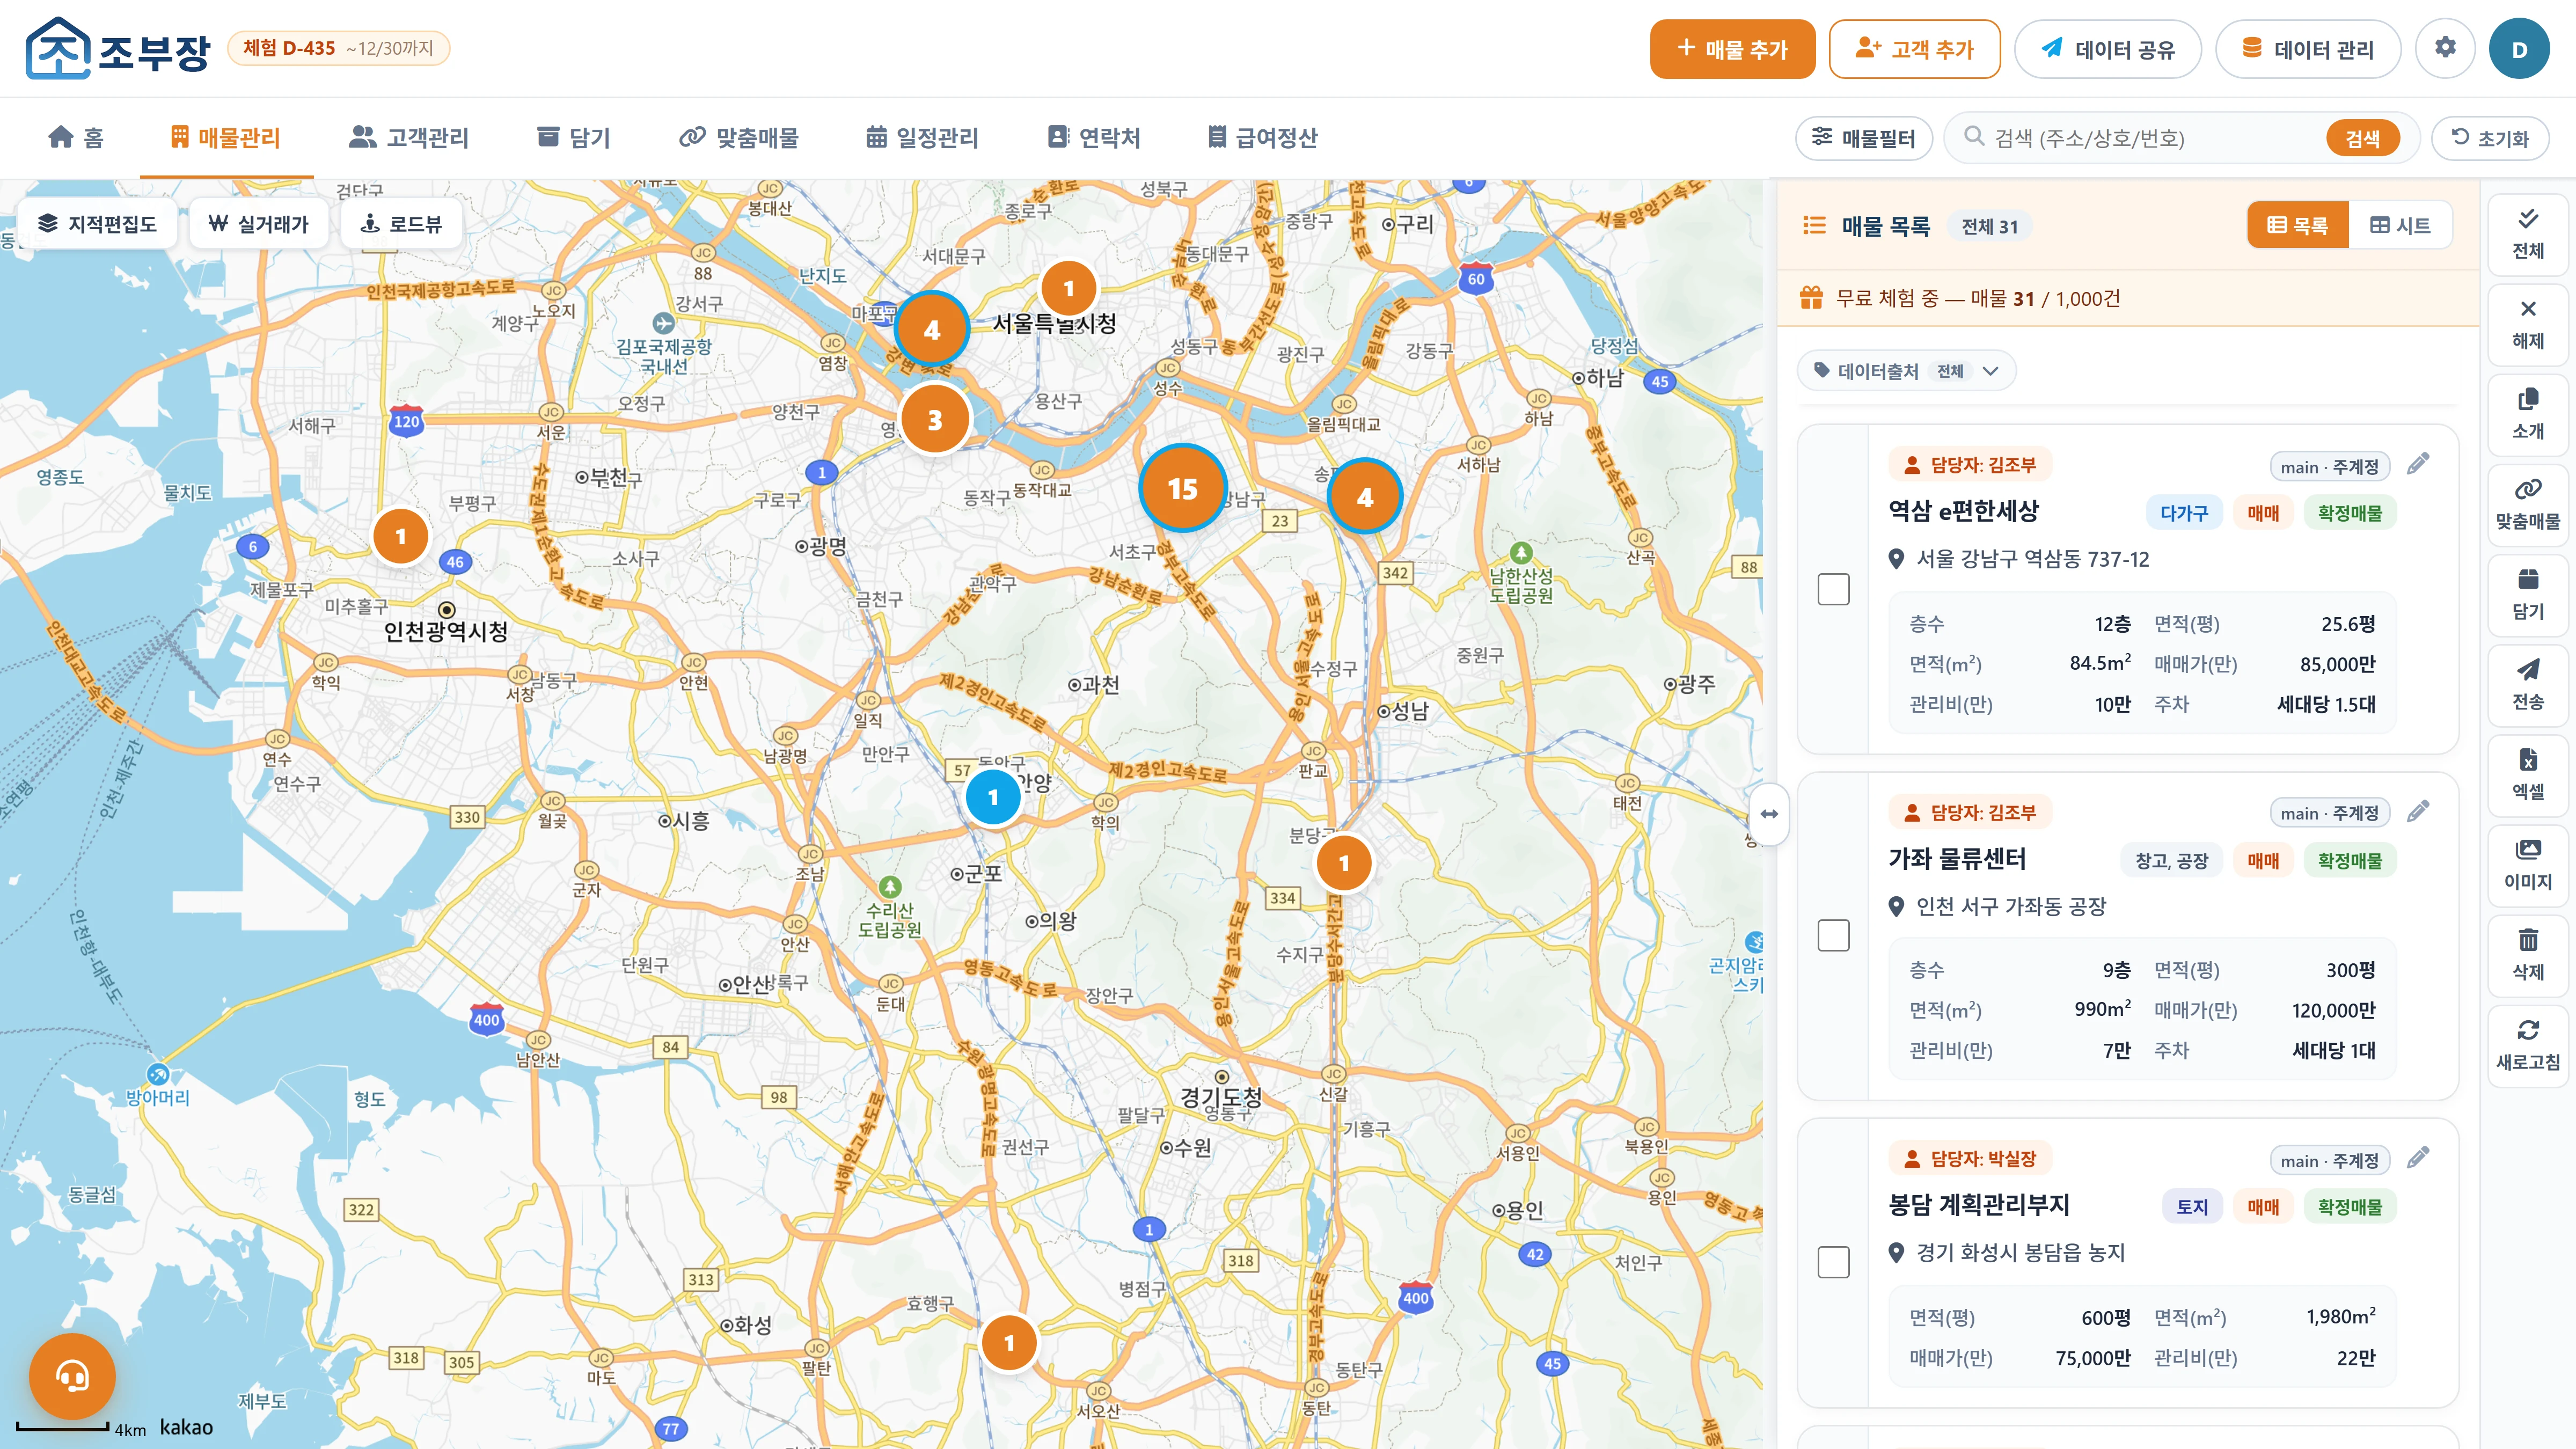This screenshot has width=2576, height=1449.
Task: Click the 소개 sidebar icon
Action: click(x=2527, y=414)
